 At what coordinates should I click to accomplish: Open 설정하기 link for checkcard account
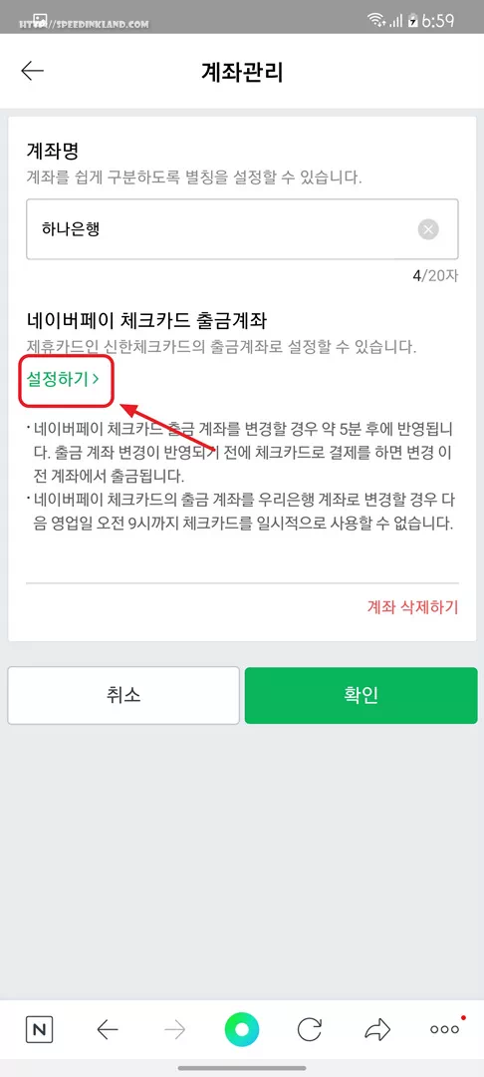click(67, 379)
